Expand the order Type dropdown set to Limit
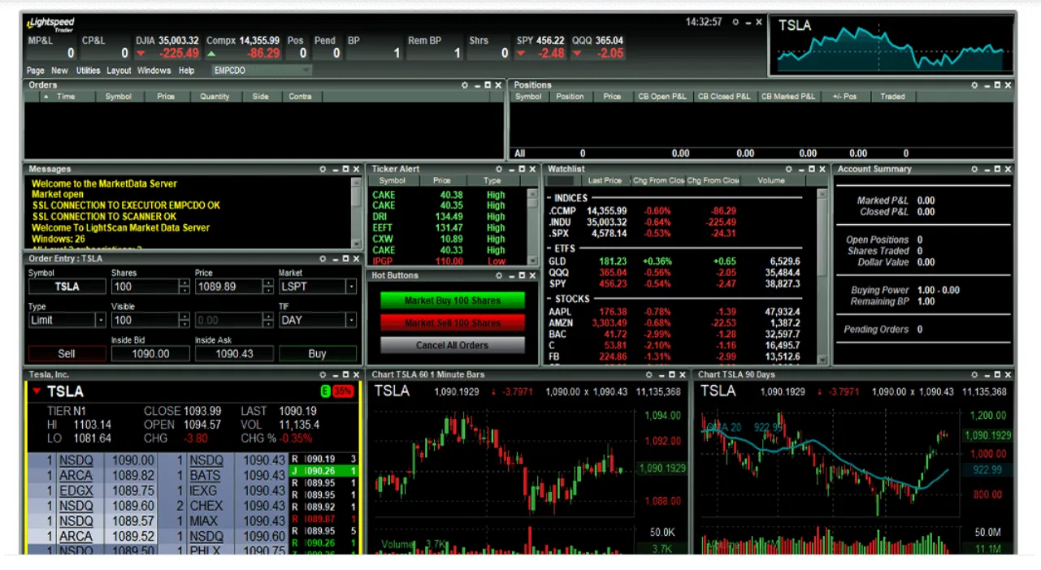Image resolution: width=1041 pixels, height=570 pixels. point(101,320)
